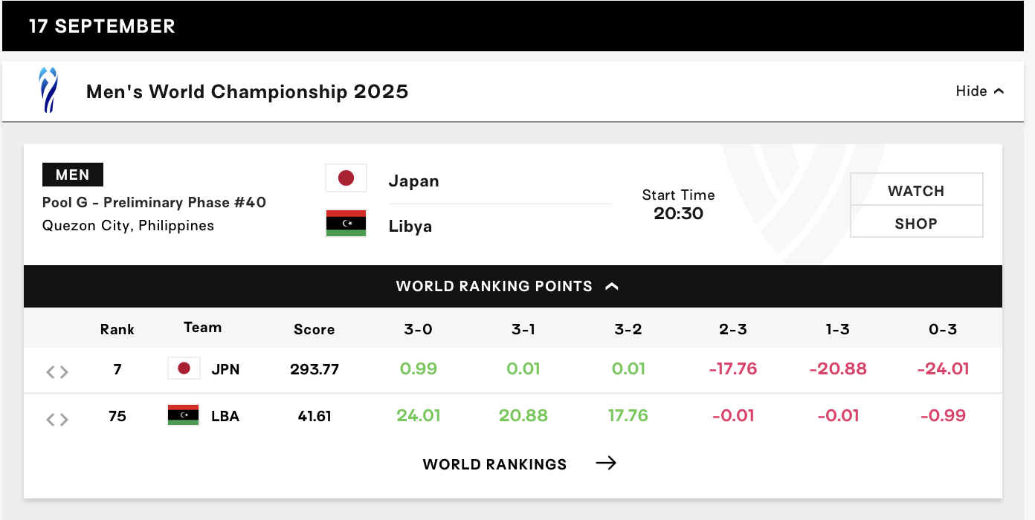Click the Men's World Championship logo icon
1035x520 pixels.
click(48, 91)
